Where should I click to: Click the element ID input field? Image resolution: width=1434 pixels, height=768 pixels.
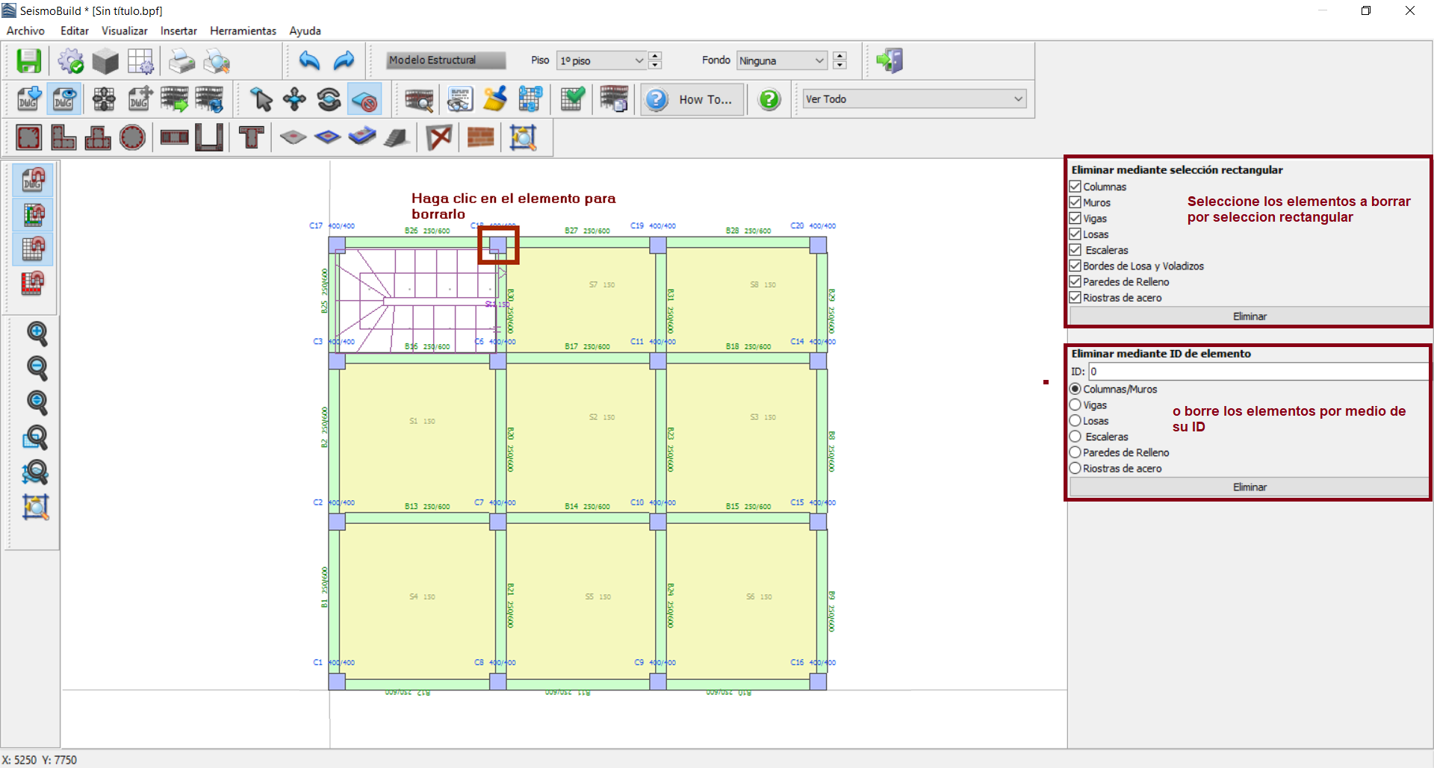(x=1258, y=372)
